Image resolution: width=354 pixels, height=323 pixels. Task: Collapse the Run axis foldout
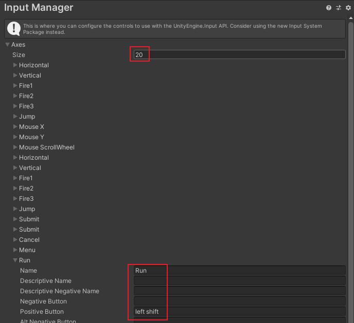pos(15,260)
